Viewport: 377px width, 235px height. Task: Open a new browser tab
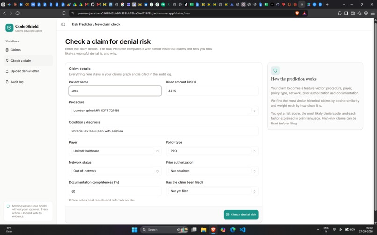pos(327,4)
